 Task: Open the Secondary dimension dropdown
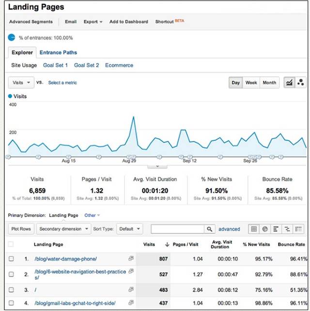[64, 229]
